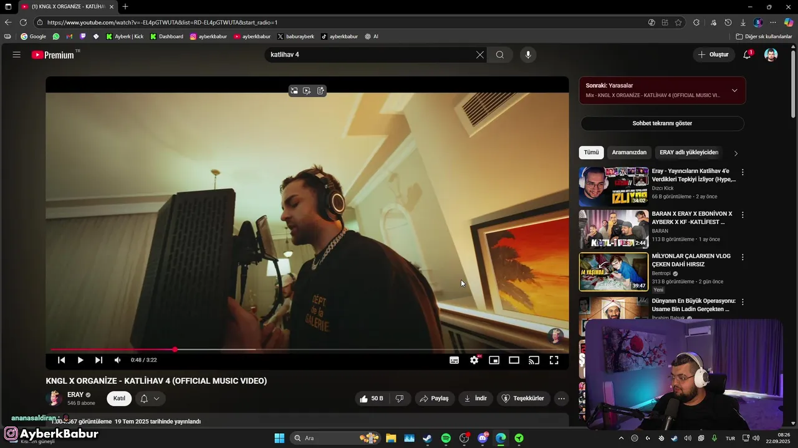The height and width of the screenshot is (448, 798).
Task: Open more actions three-dot menu under video
Action: pyautogui.click(x=561, y=398)
